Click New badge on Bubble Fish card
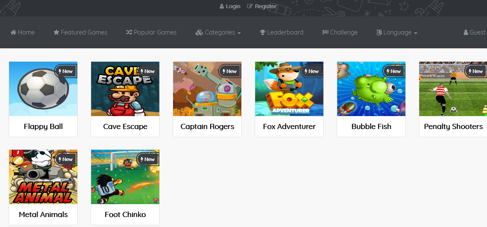The image size is (487, 227). pos(393,71)
